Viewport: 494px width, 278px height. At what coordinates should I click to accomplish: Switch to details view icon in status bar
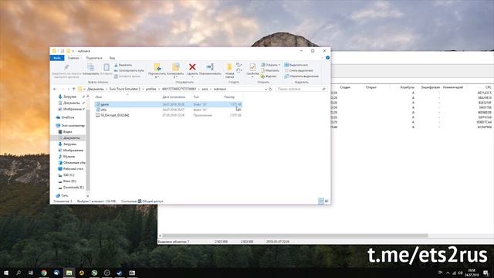pyautogui.click(x=321, y=201)
